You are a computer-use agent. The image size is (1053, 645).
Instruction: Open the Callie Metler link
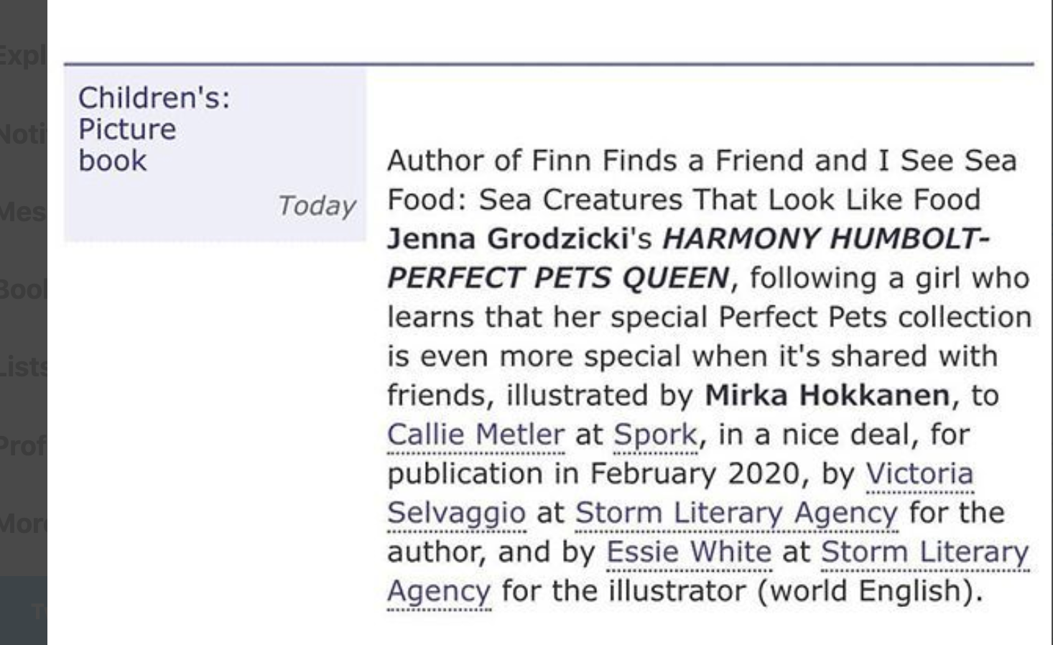[476, 435]
